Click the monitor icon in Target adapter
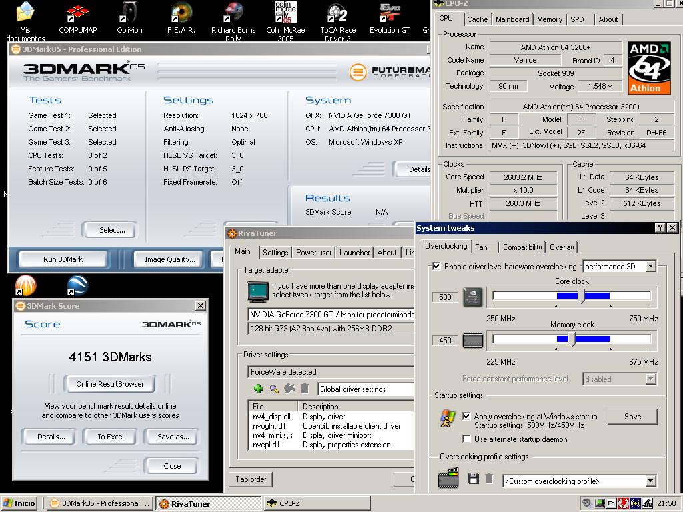 click(258, 292)
